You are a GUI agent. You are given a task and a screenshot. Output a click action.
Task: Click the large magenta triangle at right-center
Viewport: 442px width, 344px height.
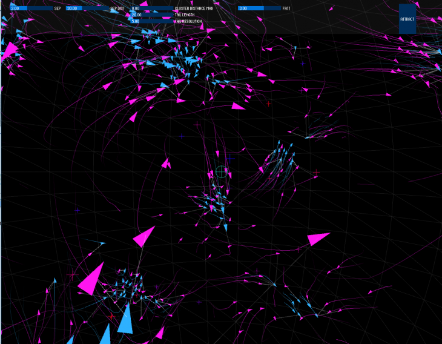[x=317, y=238]
